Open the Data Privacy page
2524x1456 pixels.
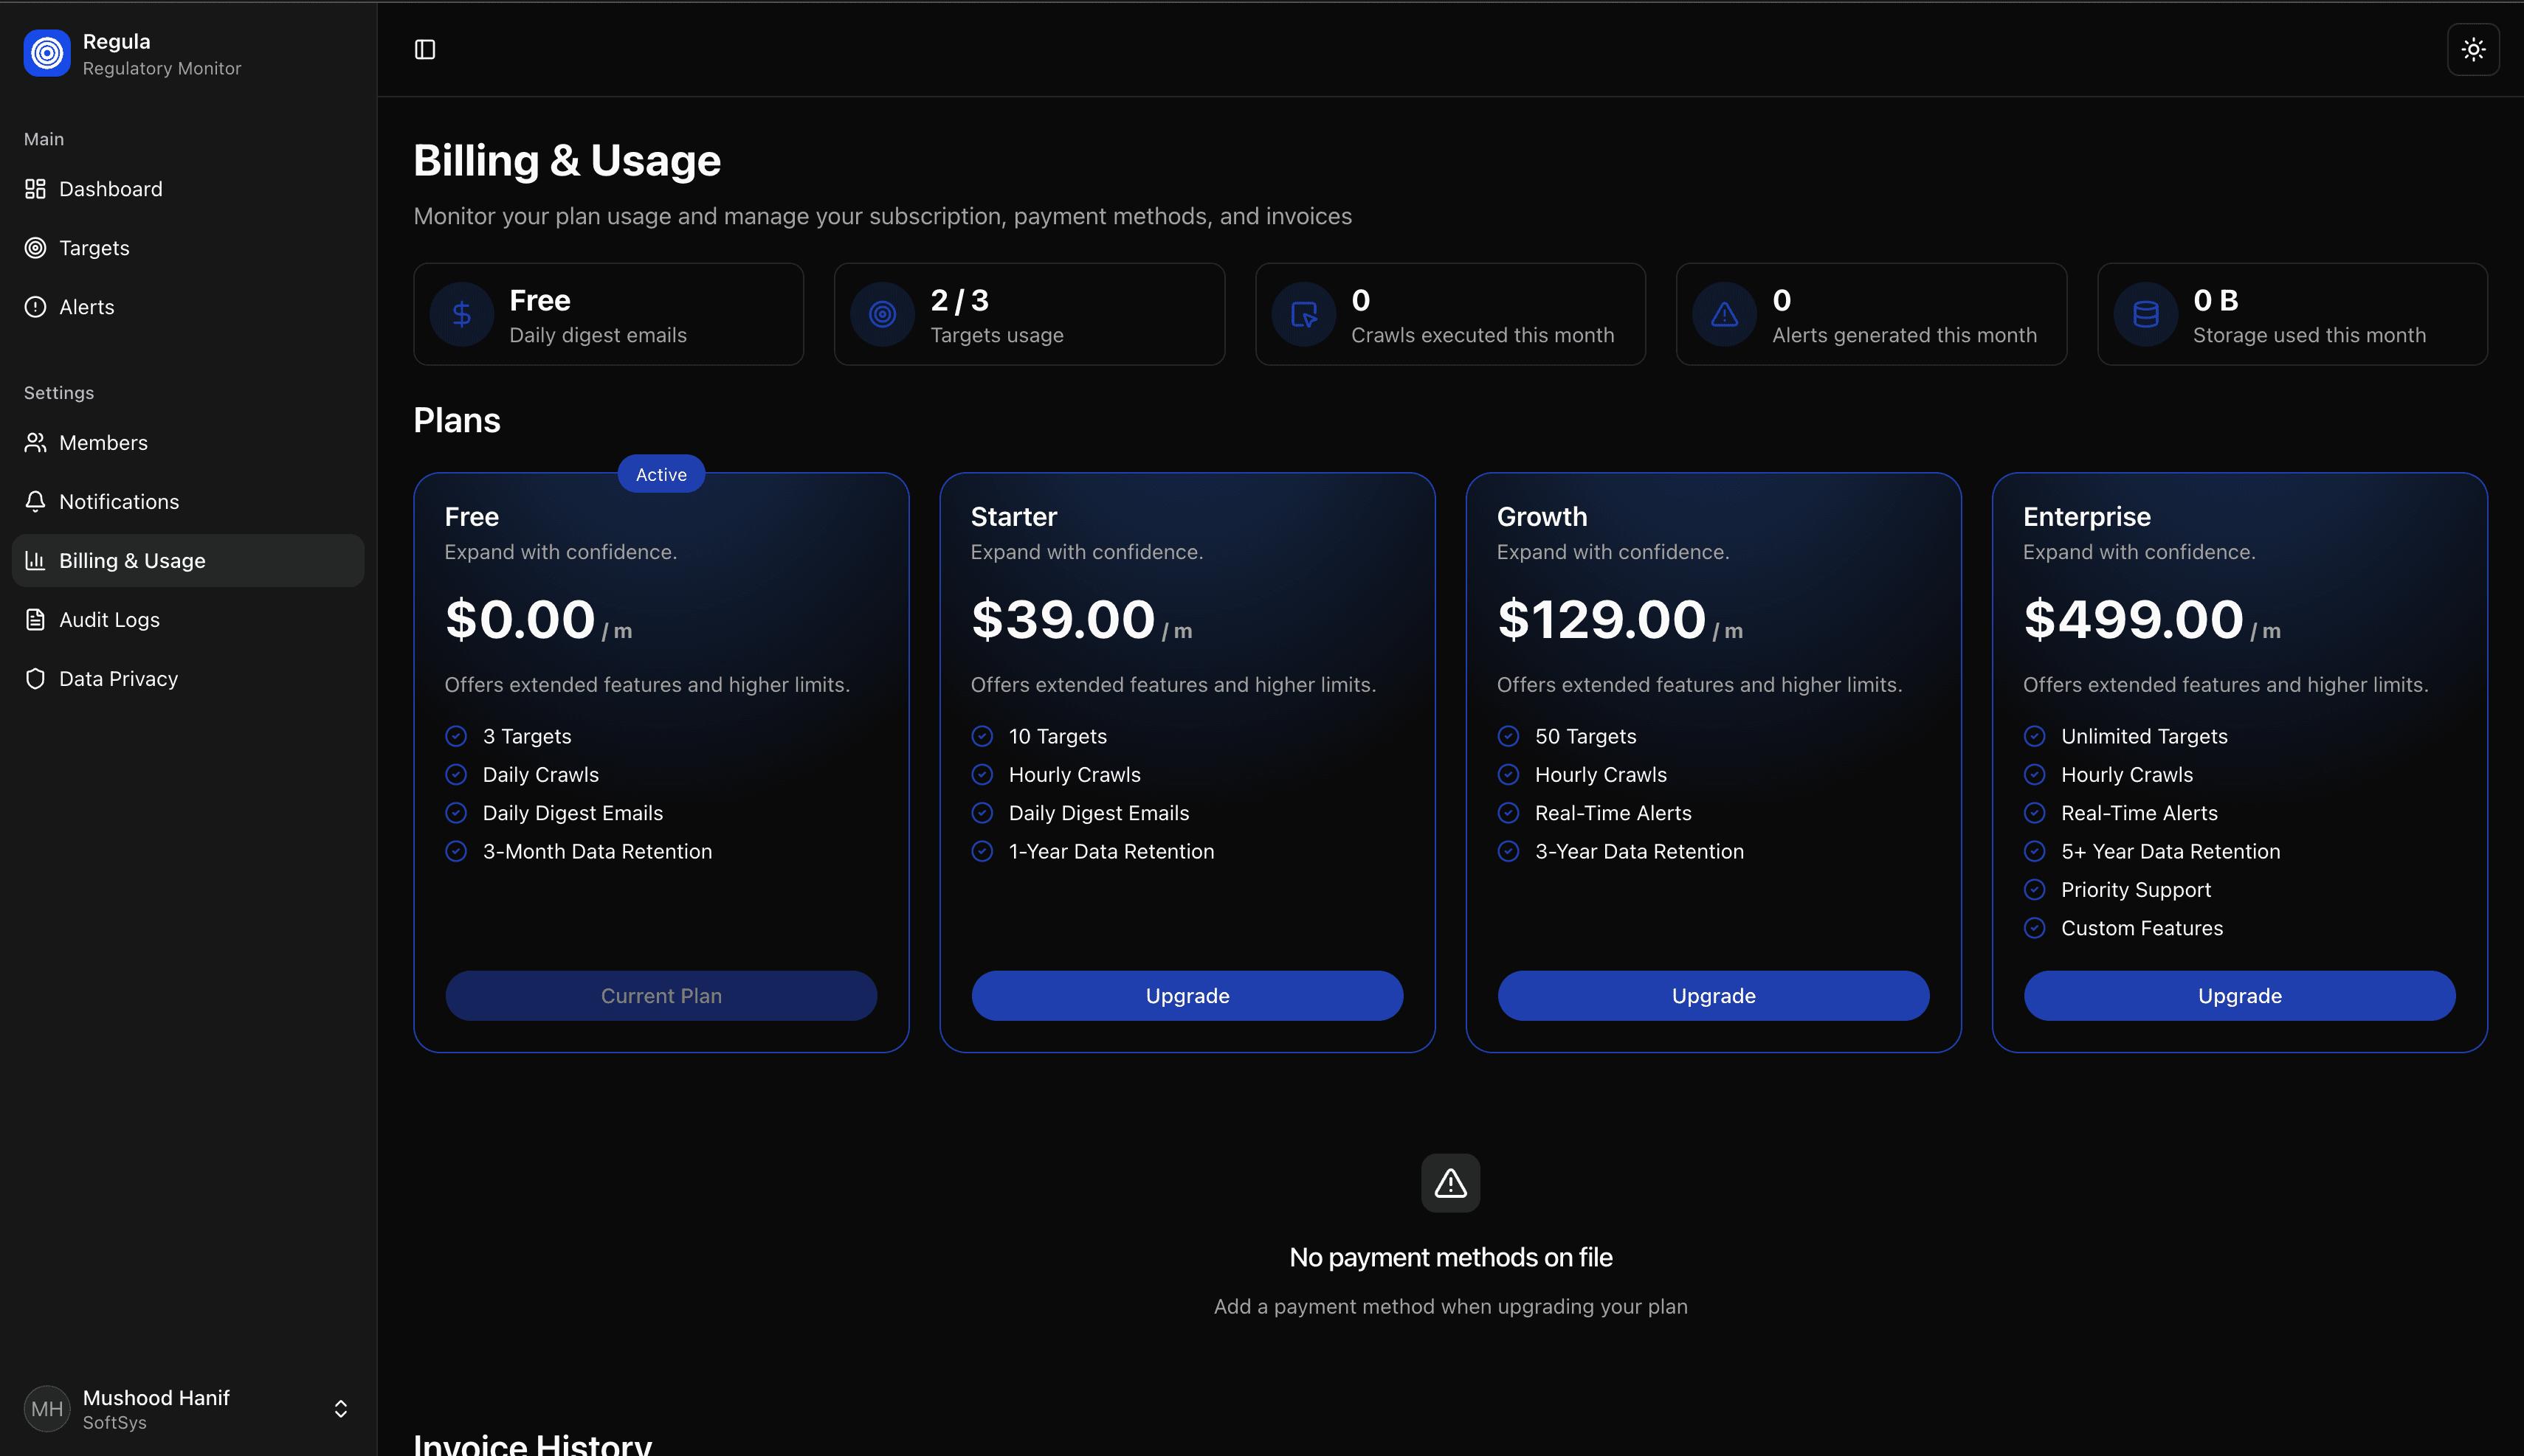[x=118, y=679]
